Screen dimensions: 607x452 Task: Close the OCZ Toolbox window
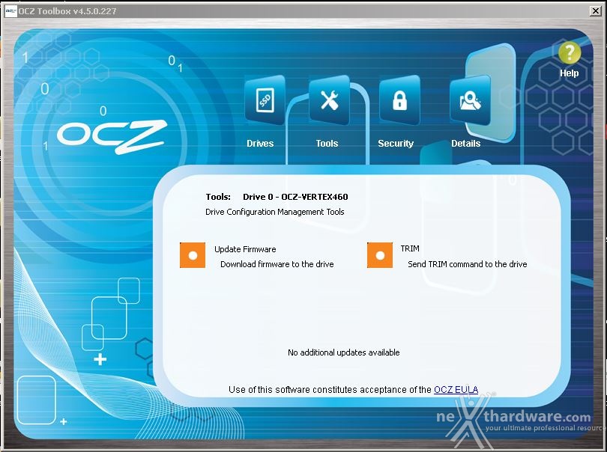[x=596, y=10]
